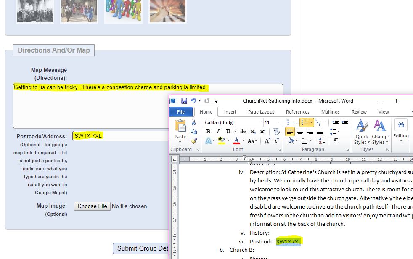Click the yellow text highlight color button

click(221, 141)
